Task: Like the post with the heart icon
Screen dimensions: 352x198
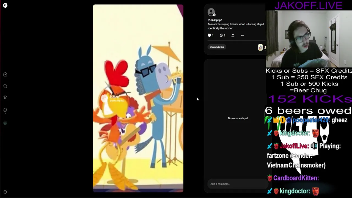Action: coord(209,35)
